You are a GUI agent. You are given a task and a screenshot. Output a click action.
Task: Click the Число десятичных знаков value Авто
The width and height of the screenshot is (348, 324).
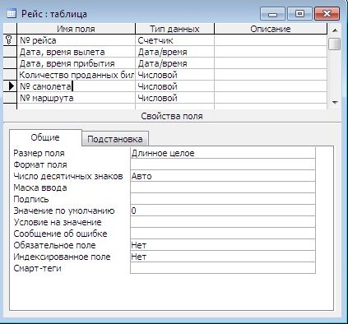click(223, 176)
